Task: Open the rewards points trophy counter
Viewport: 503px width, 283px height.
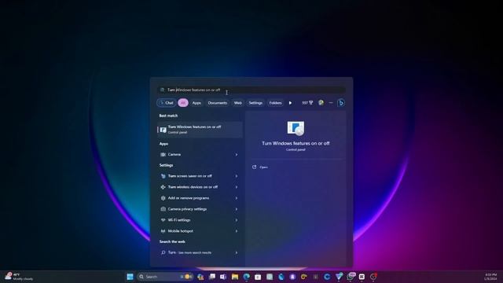Action: (307, 103)
